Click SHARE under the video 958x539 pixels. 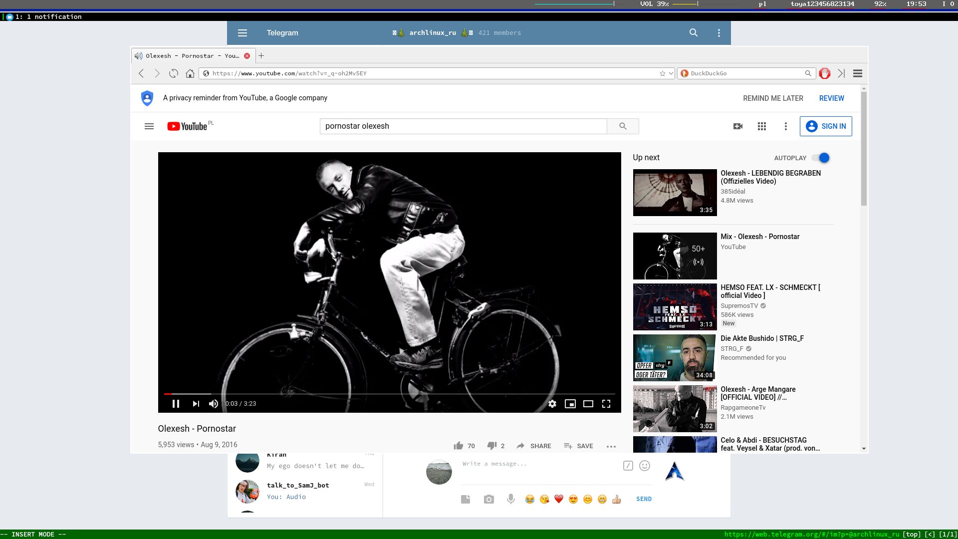click(534, 446)
